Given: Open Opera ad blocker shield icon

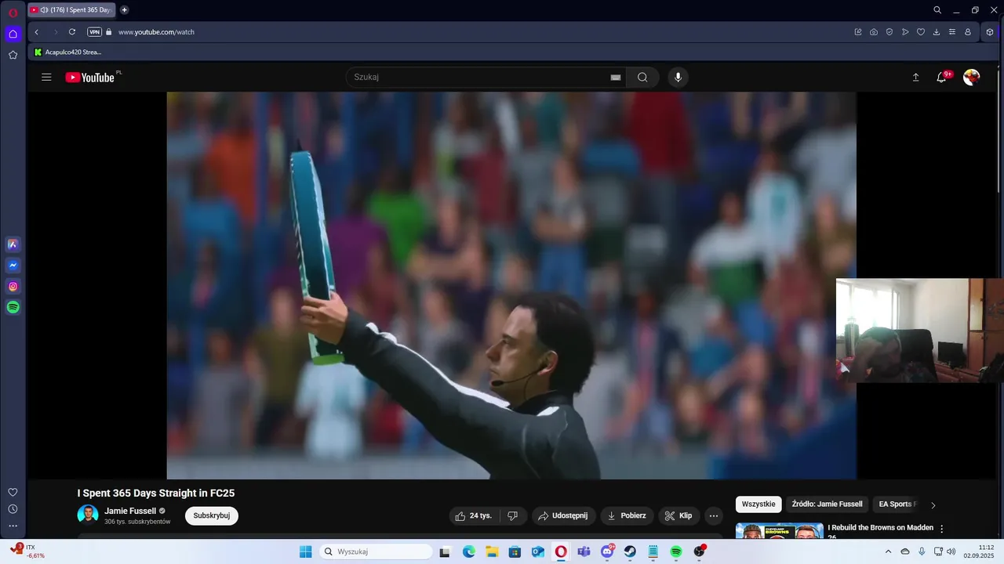Looking at the screenshot, I should point(889,32).
